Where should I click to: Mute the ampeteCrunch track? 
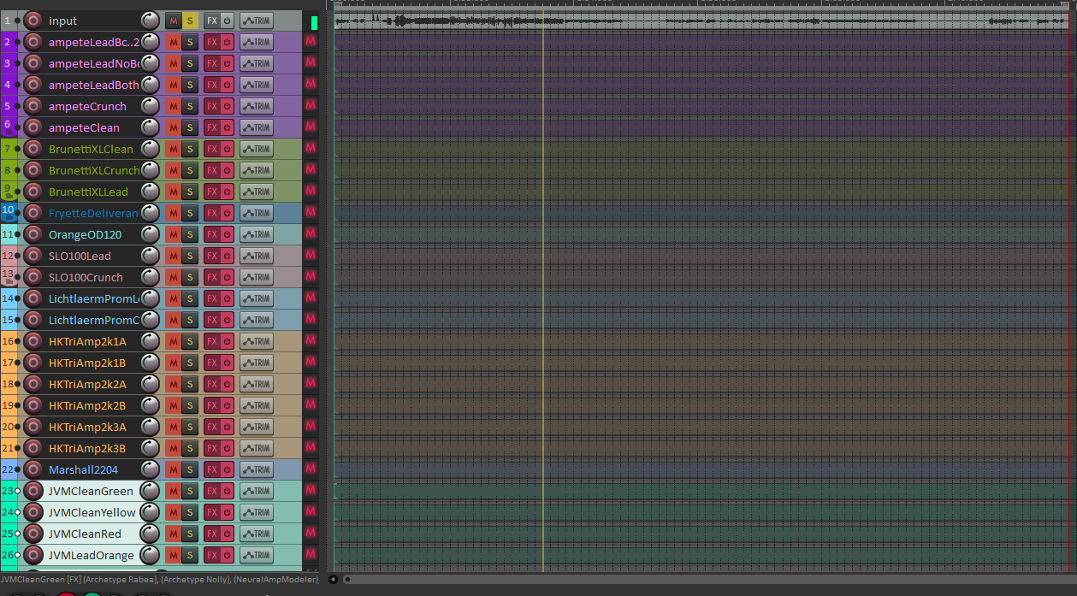[173, 106]
